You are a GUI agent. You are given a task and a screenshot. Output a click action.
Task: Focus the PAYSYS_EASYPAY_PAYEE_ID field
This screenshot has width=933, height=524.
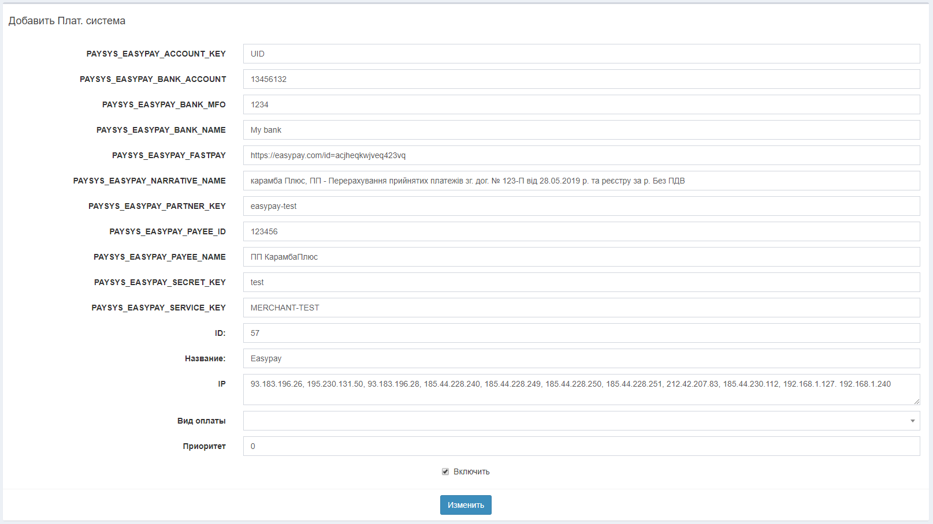581,231
